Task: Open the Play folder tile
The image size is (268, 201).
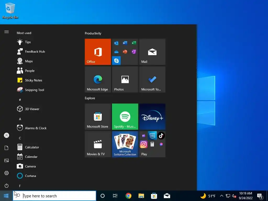Action: [152, 144]
